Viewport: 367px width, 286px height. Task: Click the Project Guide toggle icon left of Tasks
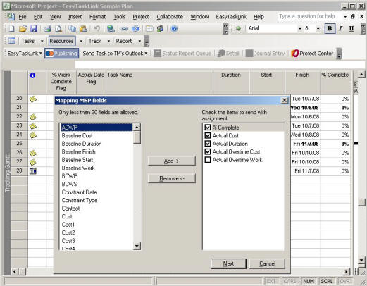12,41
